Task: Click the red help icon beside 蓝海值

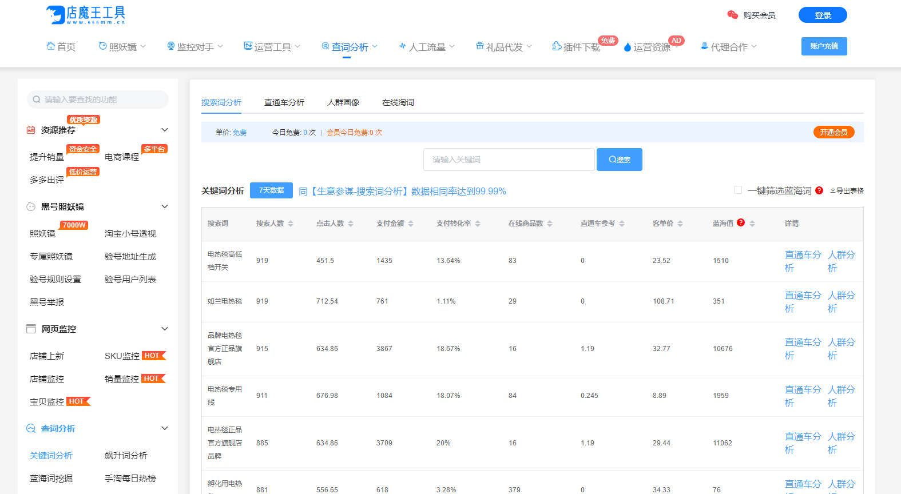Action: click(741, 222)
